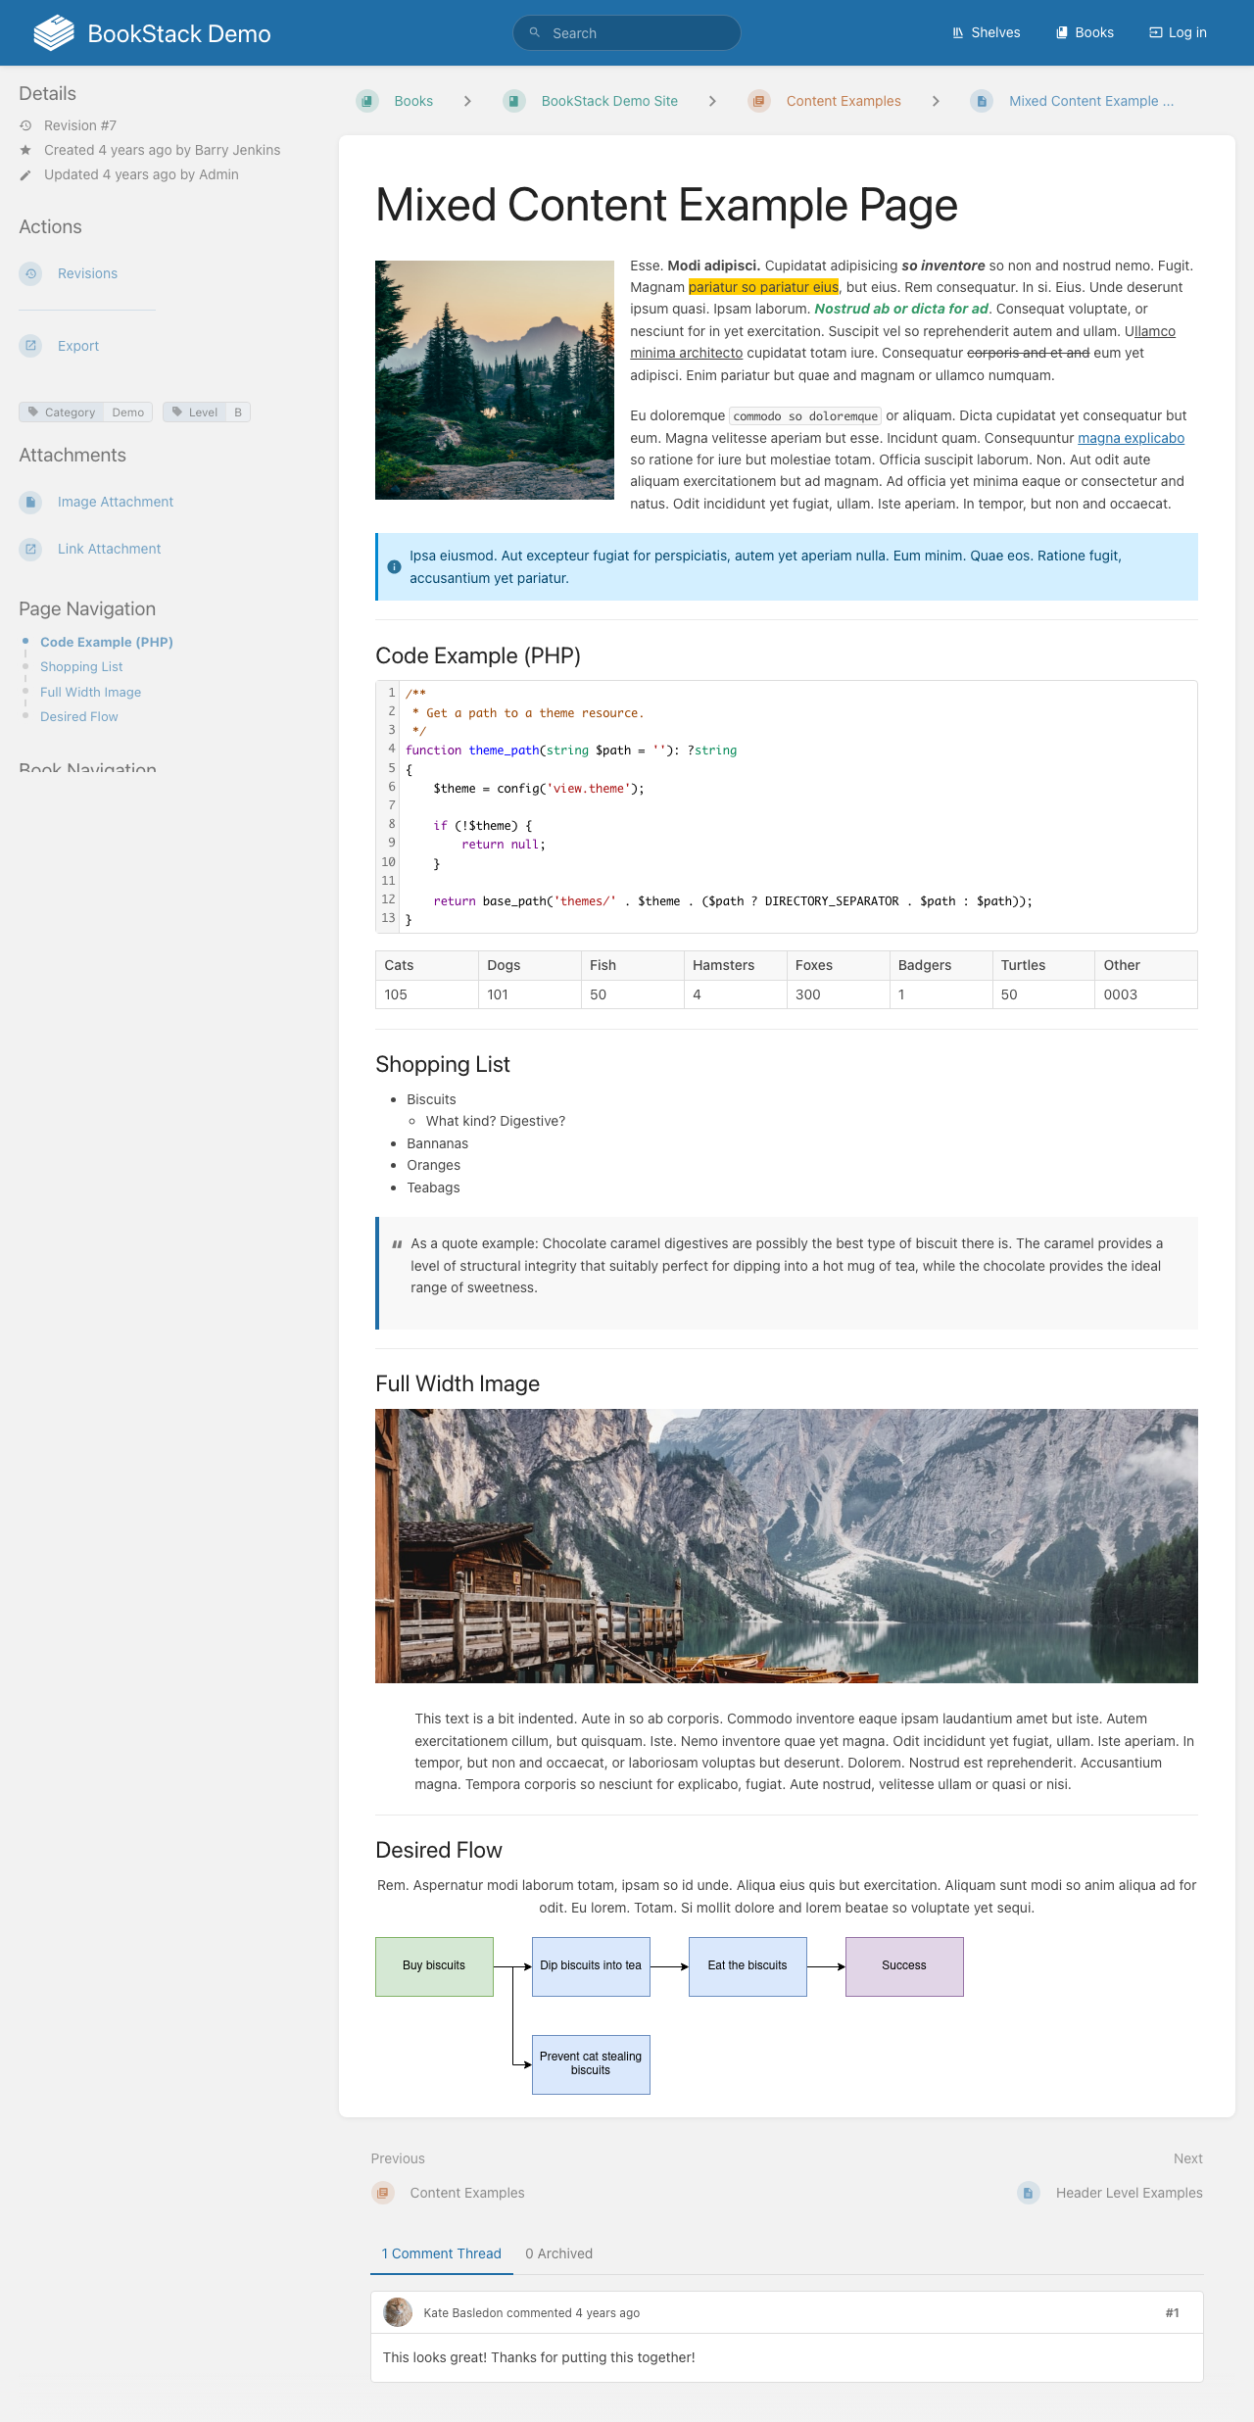Click the BookStack logo icon

[x=54, y=32]
